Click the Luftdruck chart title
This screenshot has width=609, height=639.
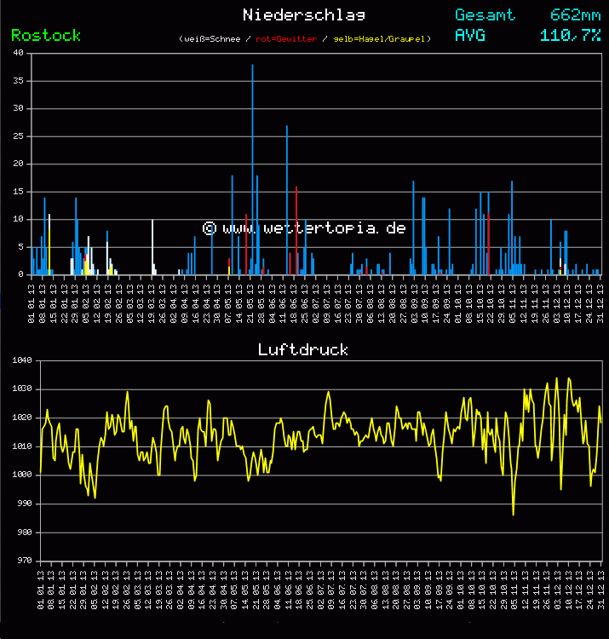click(303, 349)
